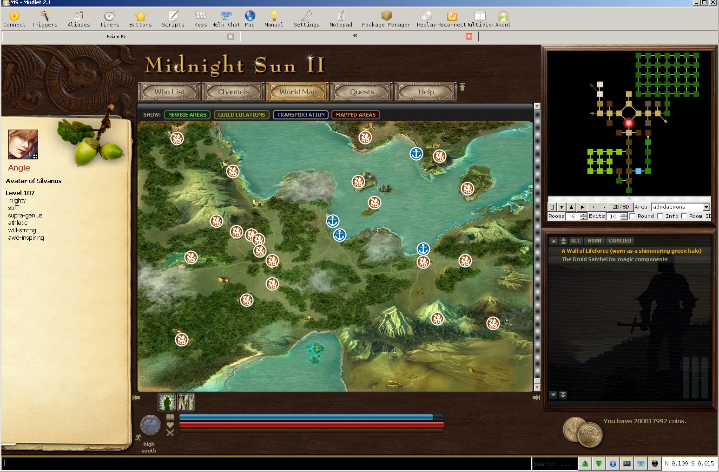
Task: Click the black sphere icon in status bar
Action: click(x=655, y=463)
